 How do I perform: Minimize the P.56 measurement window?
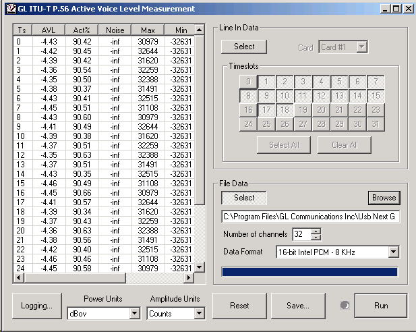[x=385, y=9]
